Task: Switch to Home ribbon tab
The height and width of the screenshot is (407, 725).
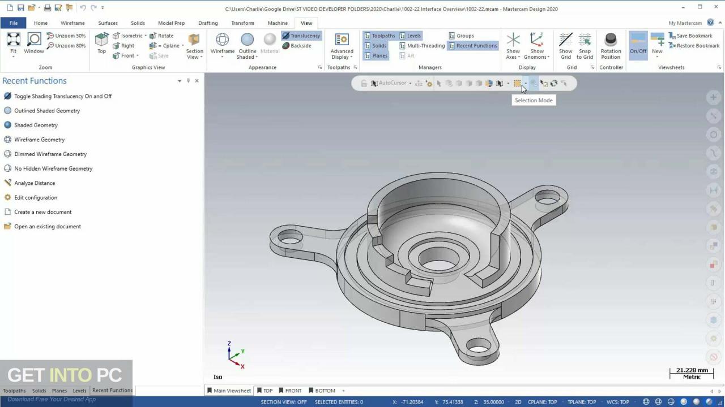Action: (x=41, y=23)
